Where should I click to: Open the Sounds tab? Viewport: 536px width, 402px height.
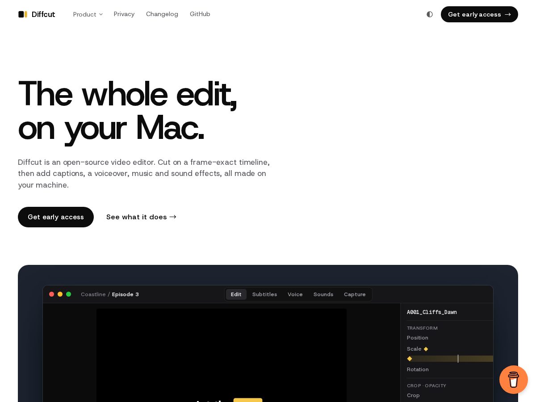[323, 294]
